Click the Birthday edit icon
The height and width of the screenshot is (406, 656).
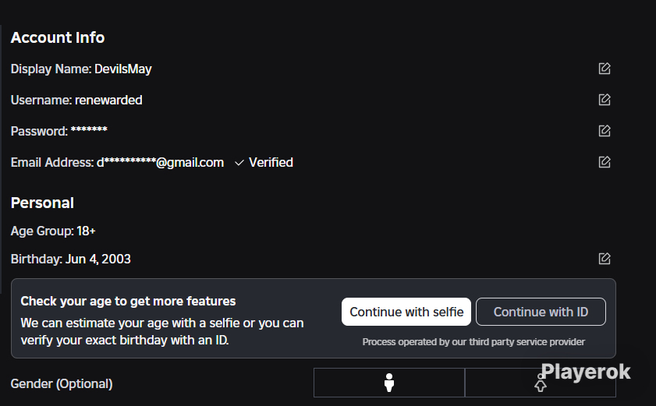point(604,259)
